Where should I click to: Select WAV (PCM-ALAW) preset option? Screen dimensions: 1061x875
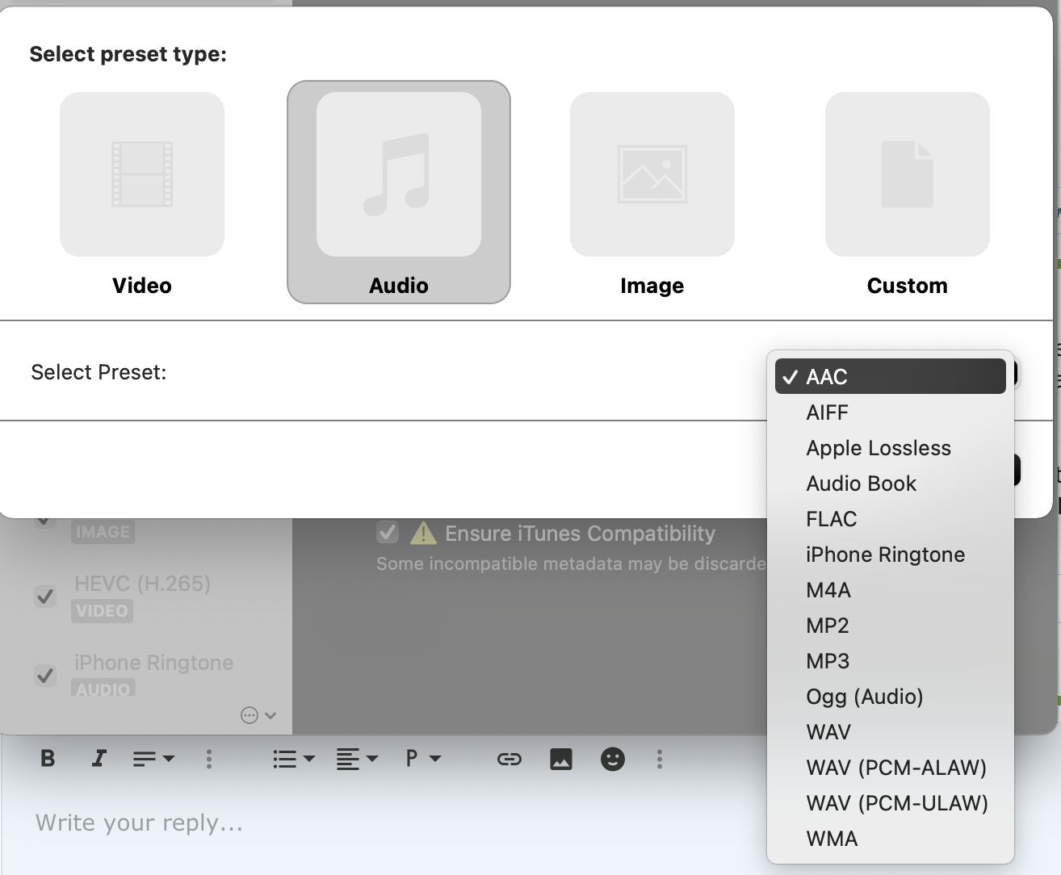(x=896, y=768)
